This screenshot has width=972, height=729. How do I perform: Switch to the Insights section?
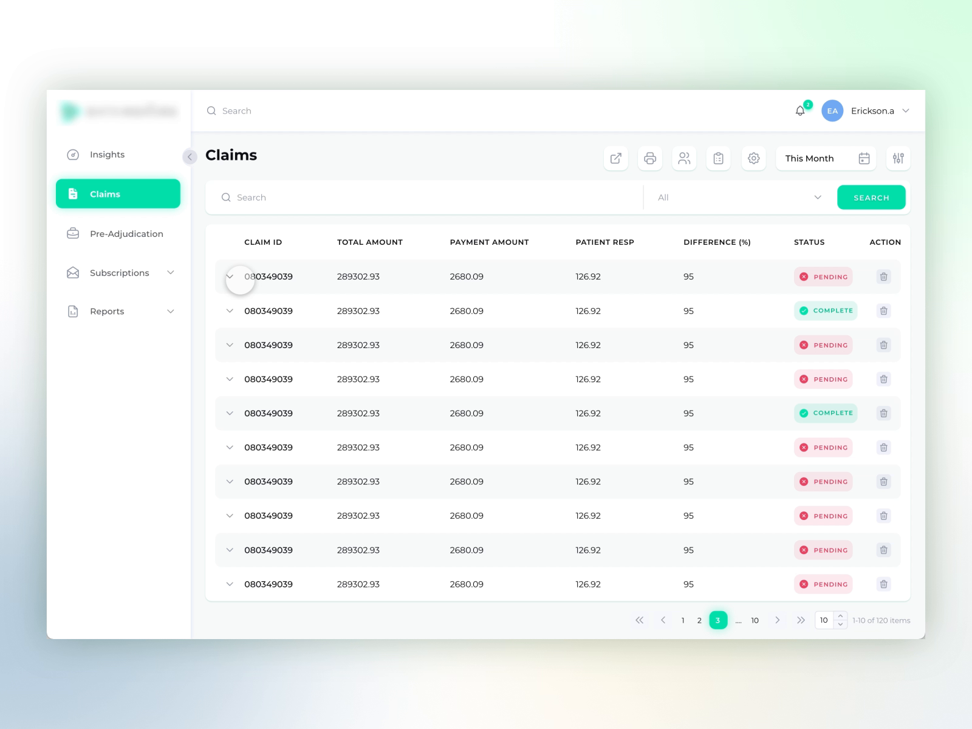pos(107,154)
